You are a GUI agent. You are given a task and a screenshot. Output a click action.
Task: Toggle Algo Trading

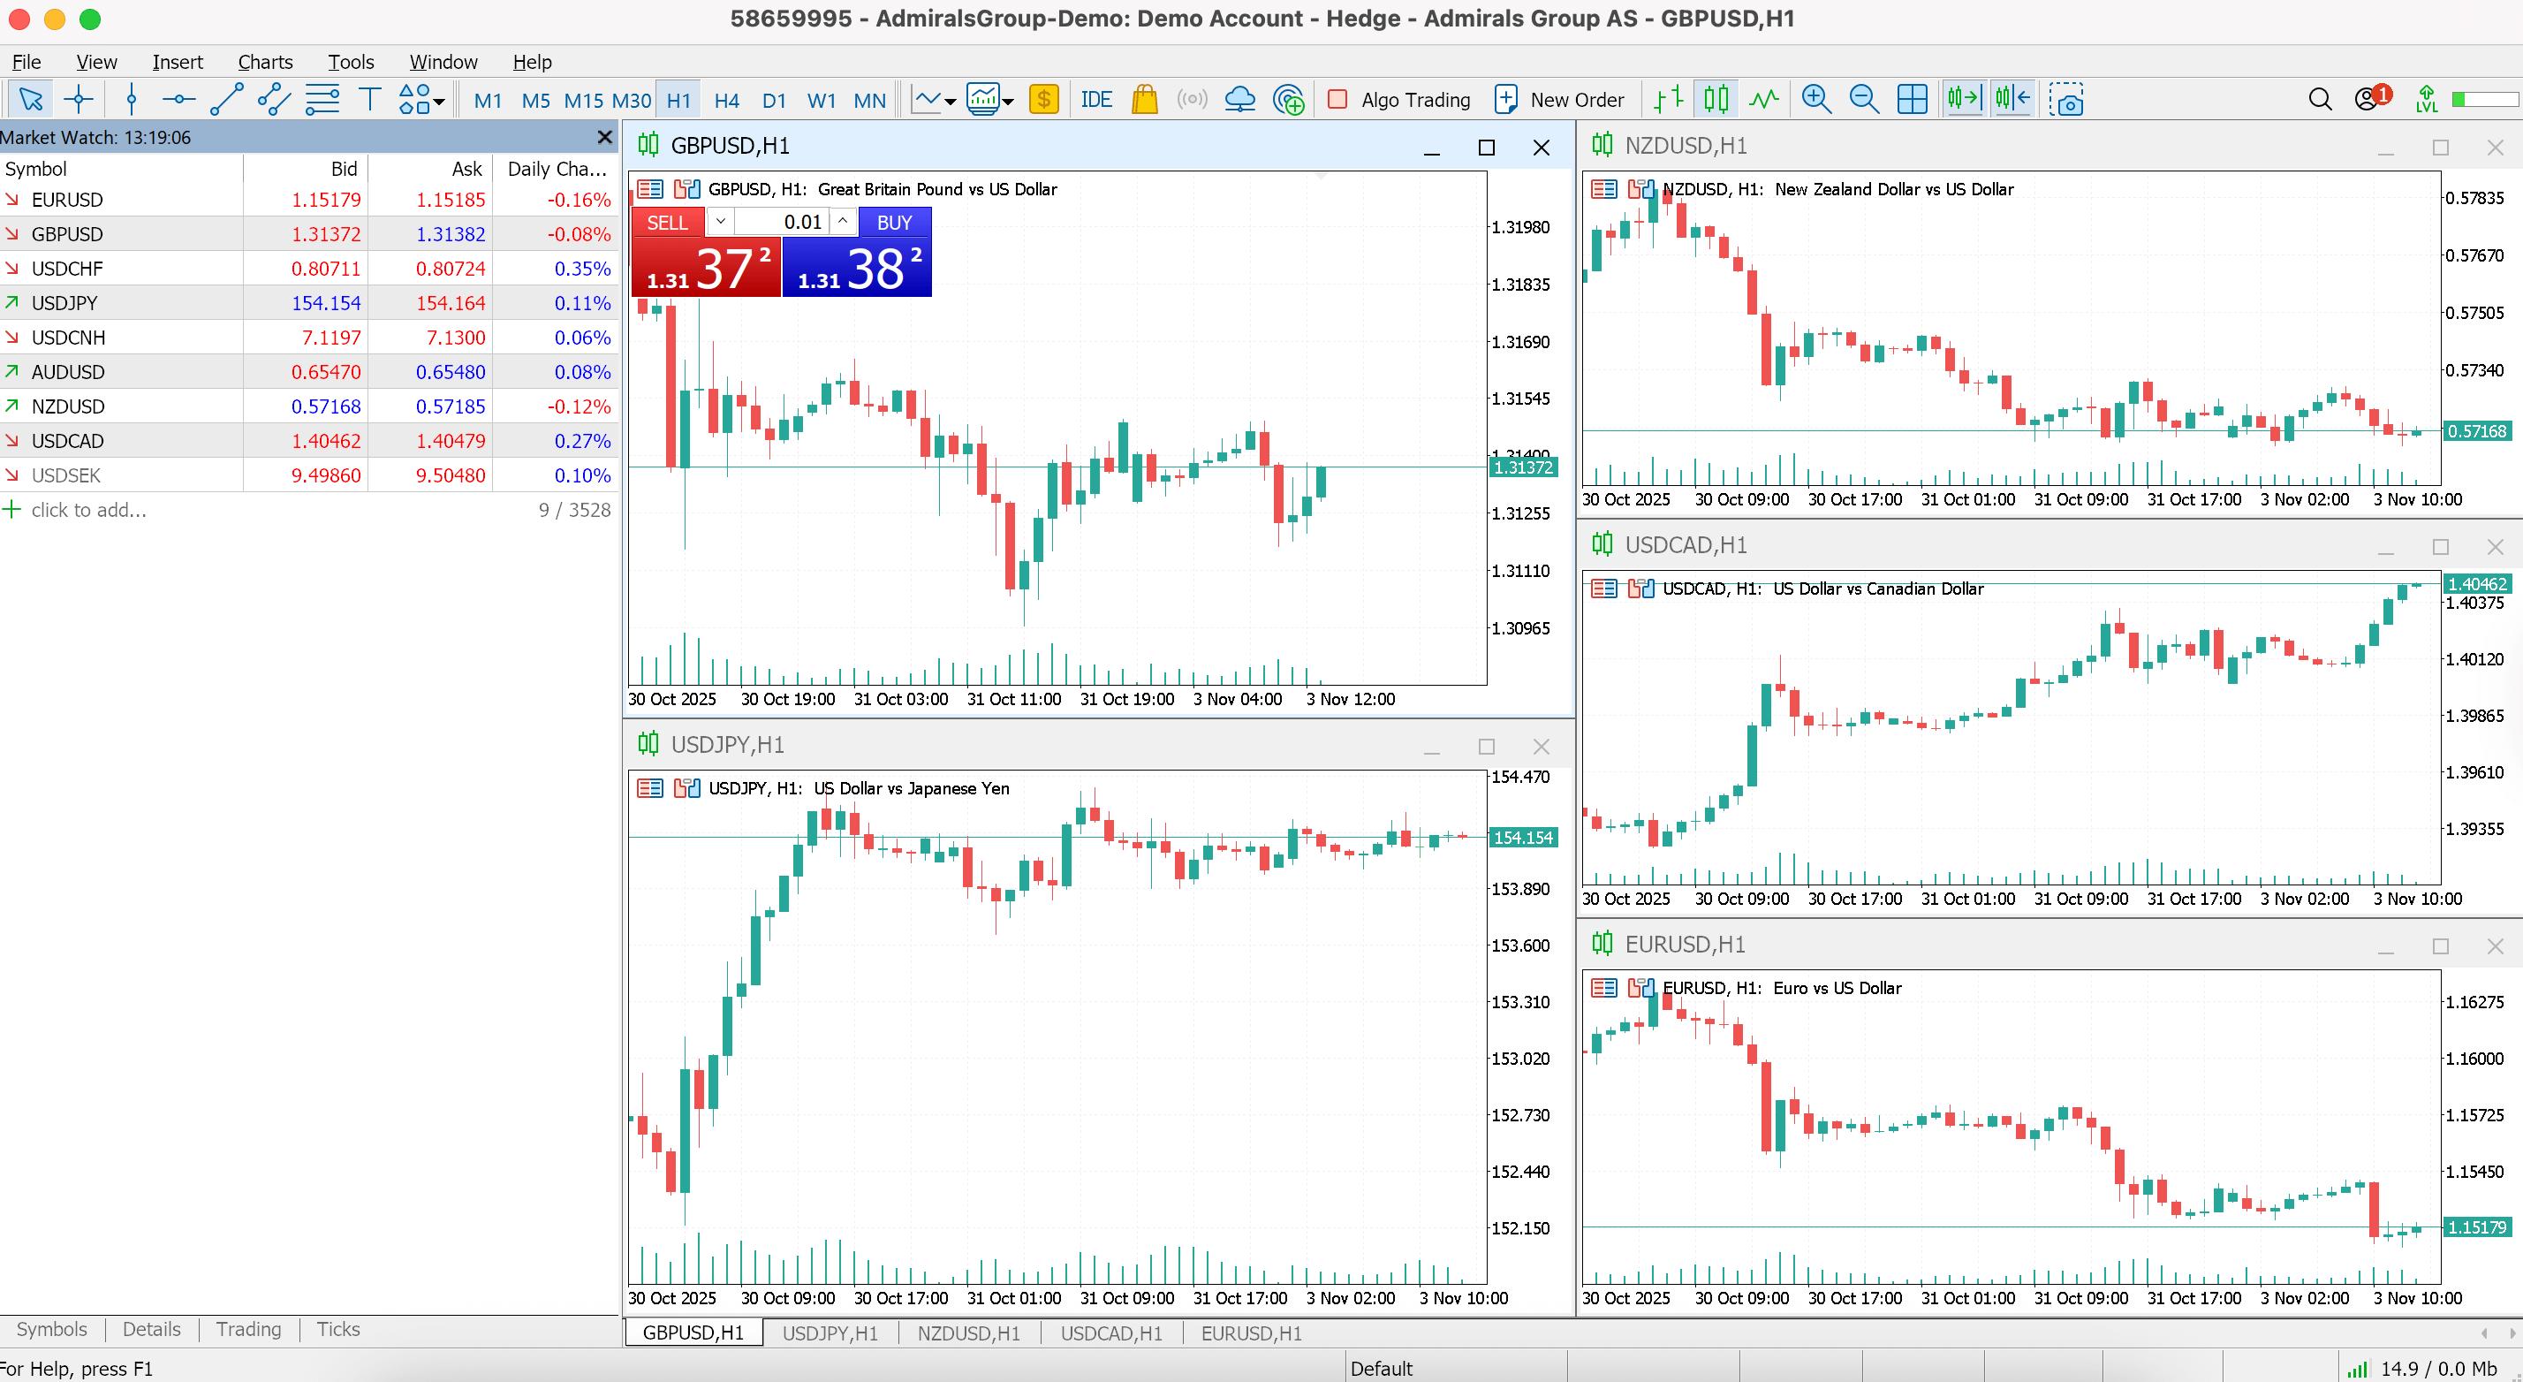[x=1398, y=99]
